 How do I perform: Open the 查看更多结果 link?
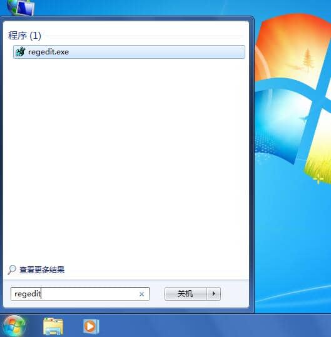coord(42,269)
